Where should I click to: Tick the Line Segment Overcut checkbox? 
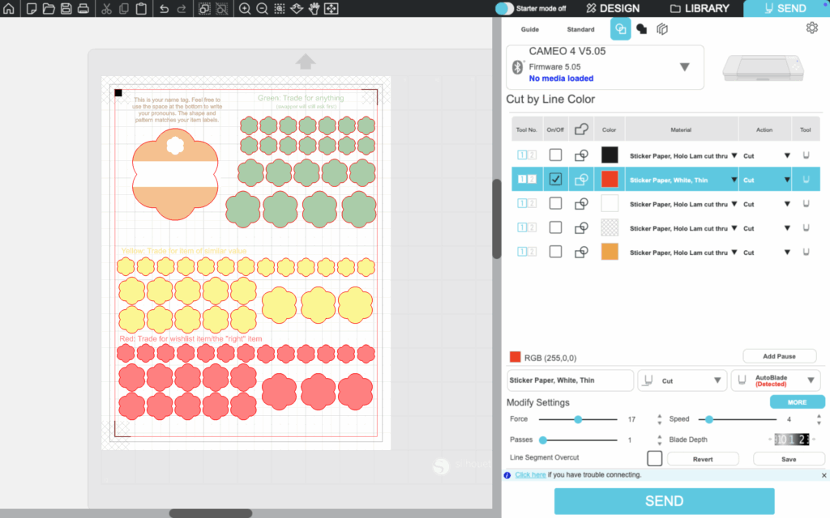pos(654,459)
